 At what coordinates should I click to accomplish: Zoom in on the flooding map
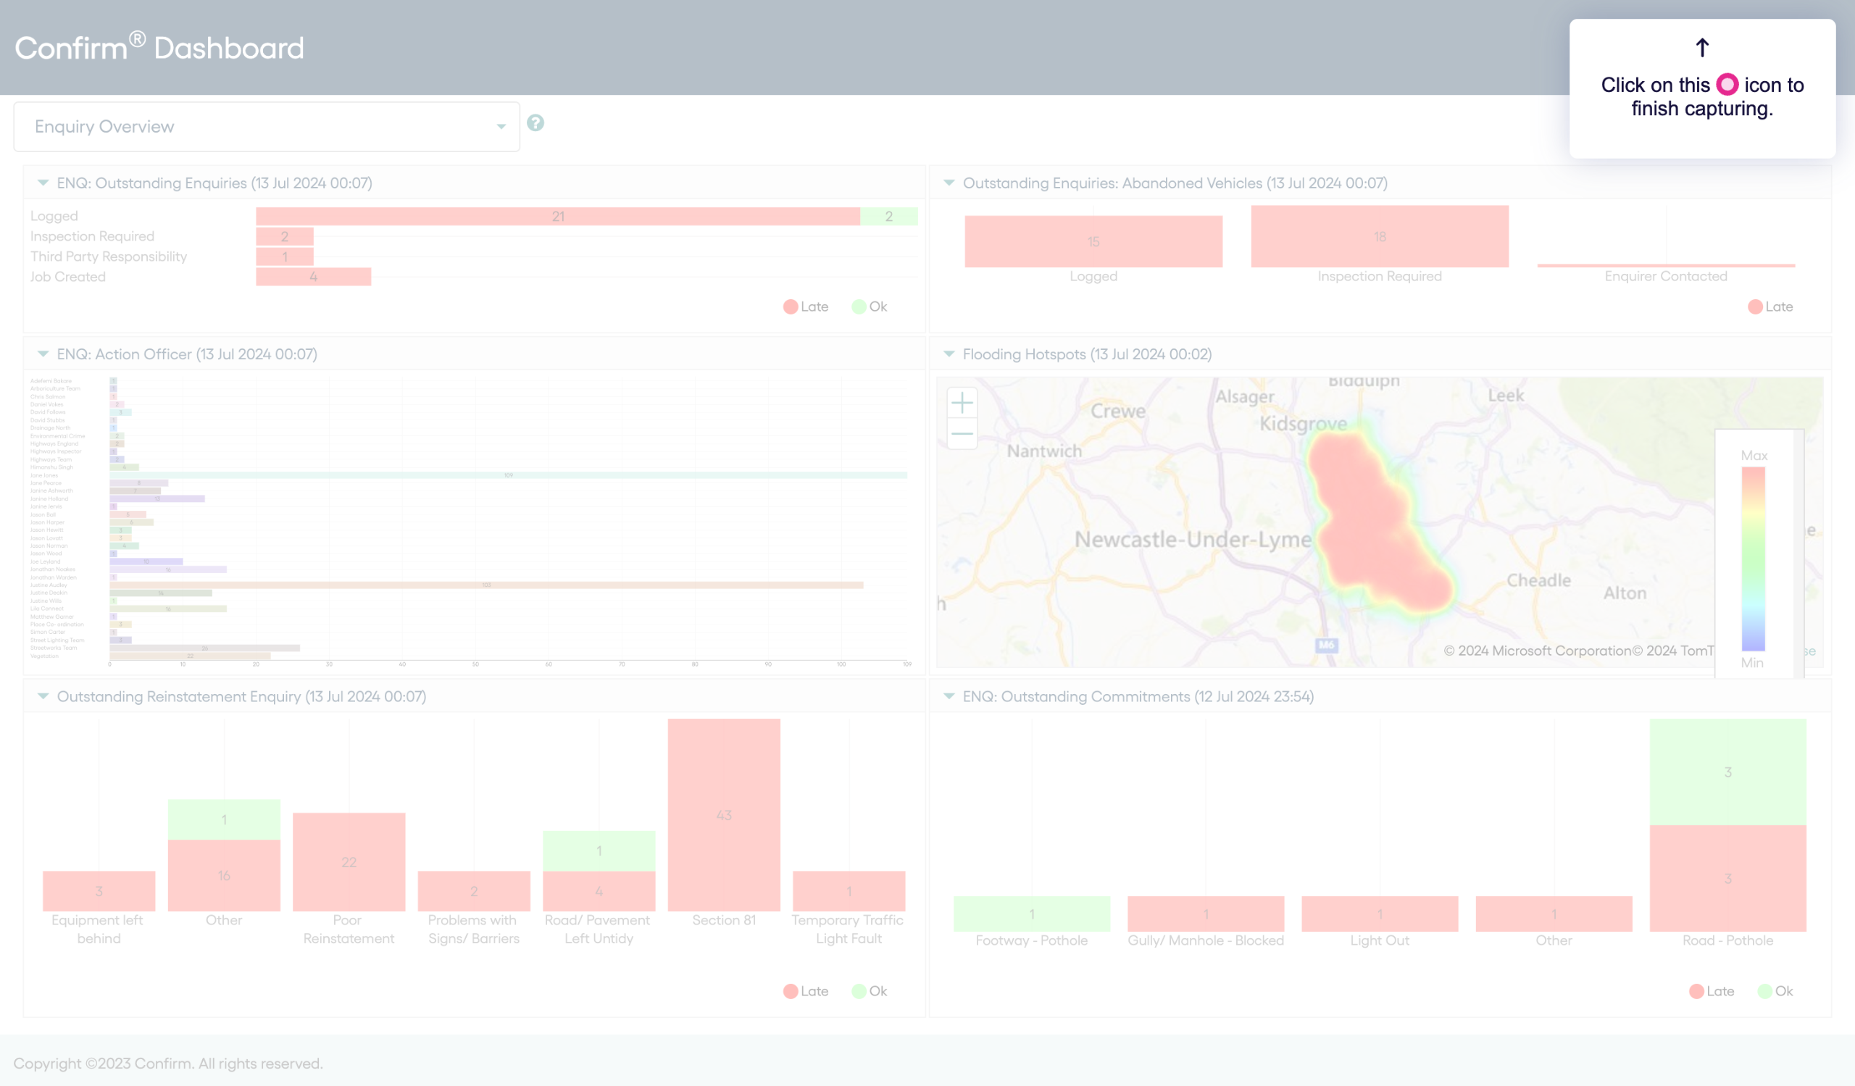click(962, 404)
